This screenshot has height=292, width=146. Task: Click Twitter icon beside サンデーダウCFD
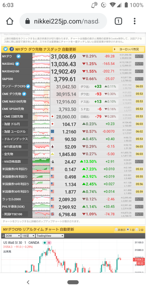[x=28, y=86]
